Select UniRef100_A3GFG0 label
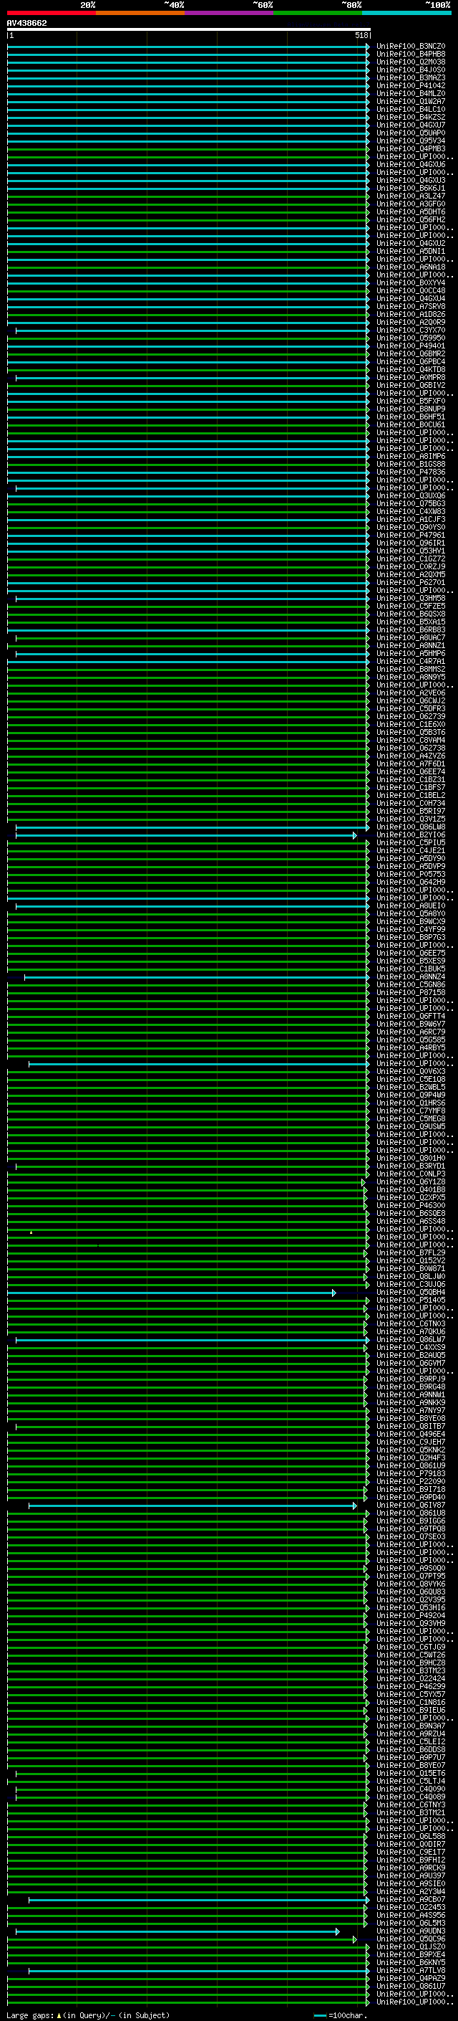 point(411,204)
